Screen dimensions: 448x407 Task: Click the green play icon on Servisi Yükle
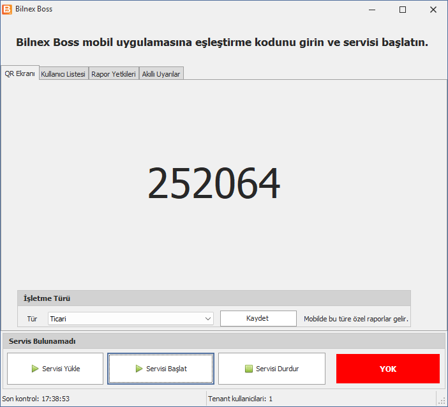pos(35,369)
